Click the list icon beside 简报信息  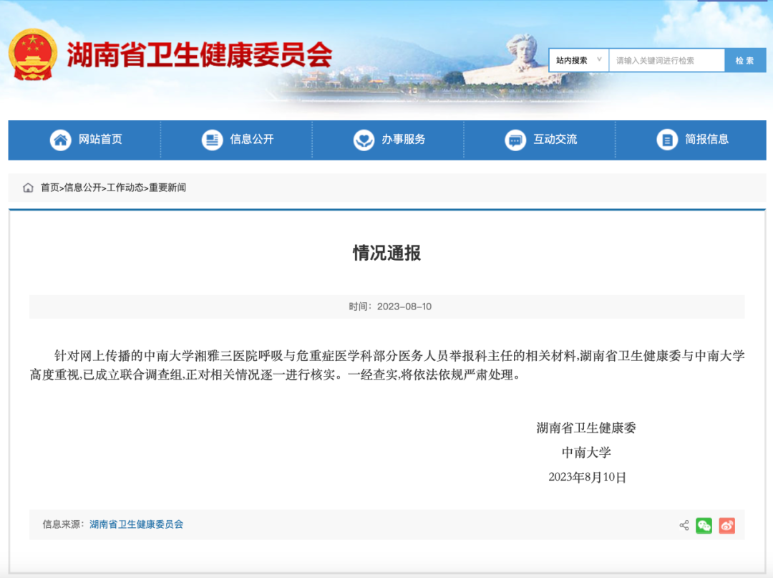click(666, 140)
